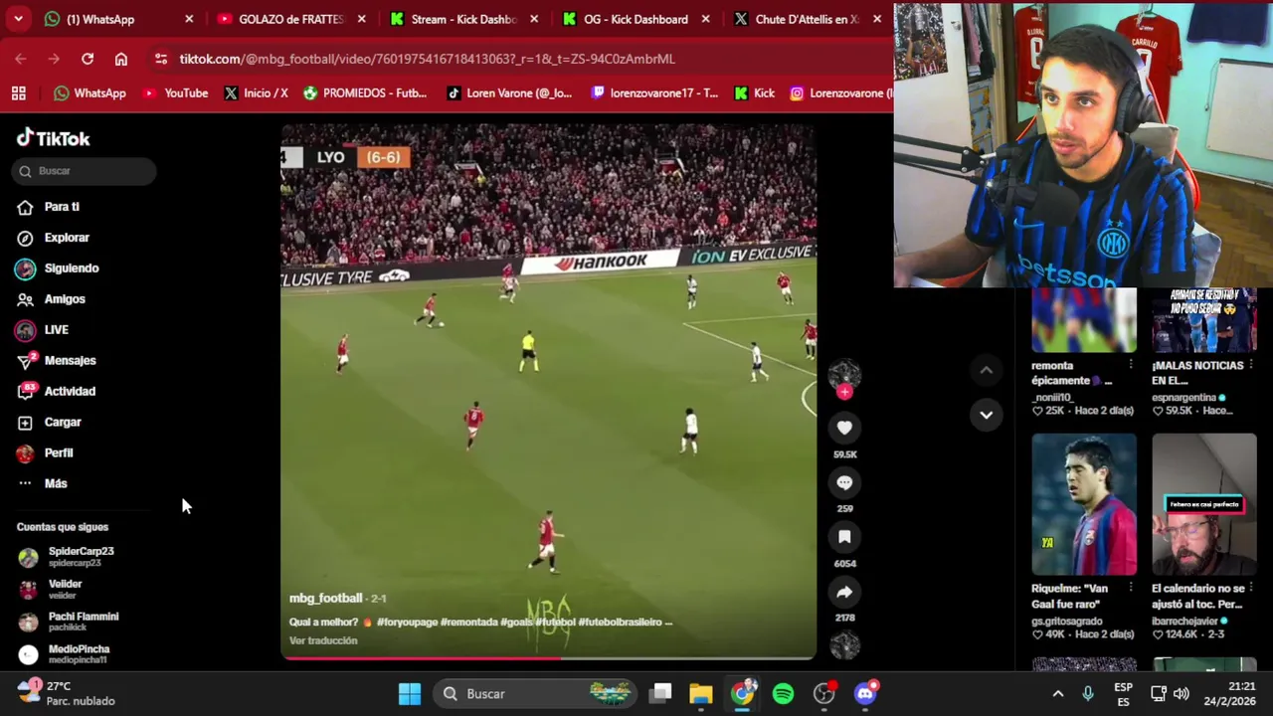Image resolution: width=1273 pixels, height=716 pixels.
Task: Open File Explorer from taskbar
Action: [x=700, y=694]
